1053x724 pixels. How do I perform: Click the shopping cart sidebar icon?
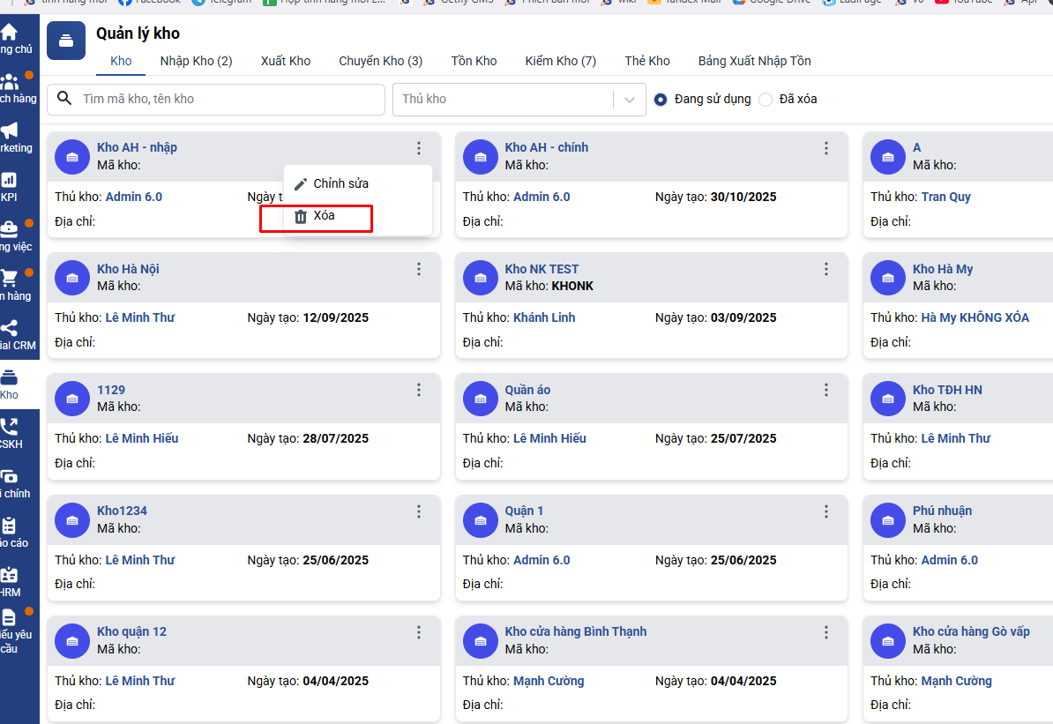[x=9, y=279]
